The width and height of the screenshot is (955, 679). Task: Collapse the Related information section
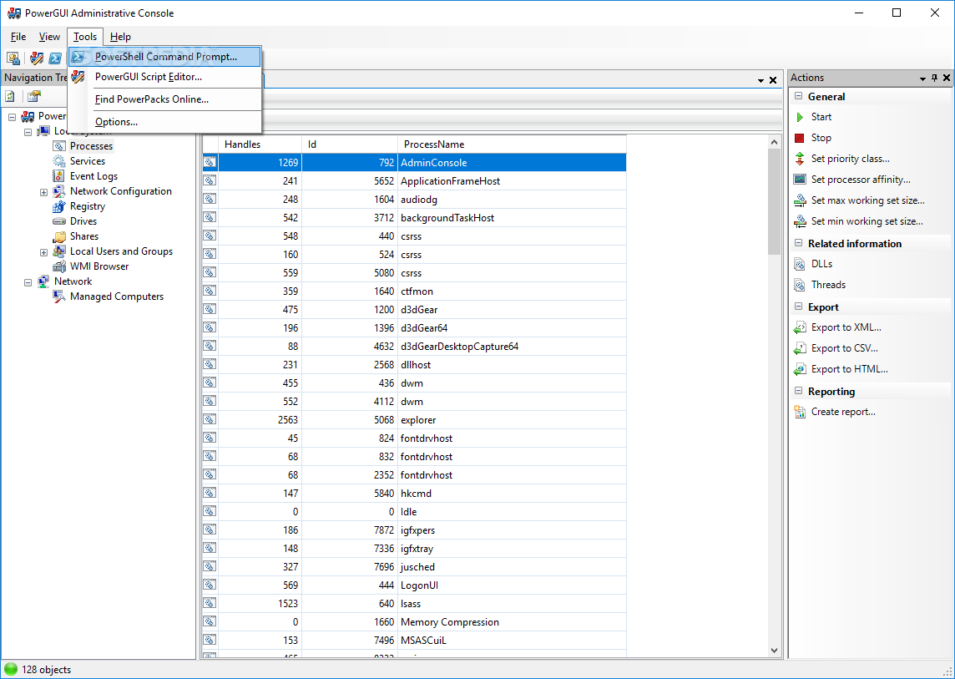click(x=798, y=243)
